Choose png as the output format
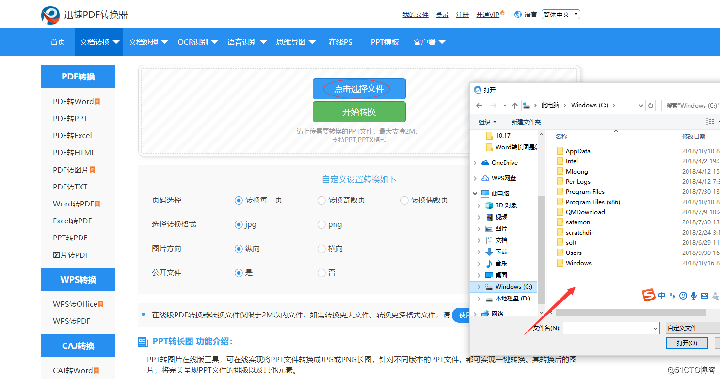This screenshot has height=379, width=720. coord(321,224)
